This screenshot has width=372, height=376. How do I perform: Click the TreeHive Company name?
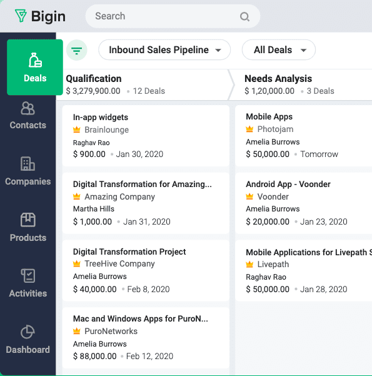(x=119, y=264)
